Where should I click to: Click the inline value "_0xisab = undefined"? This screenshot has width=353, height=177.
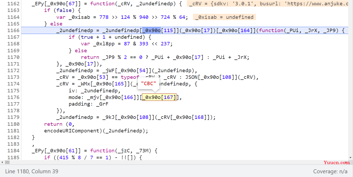(224, 17)
